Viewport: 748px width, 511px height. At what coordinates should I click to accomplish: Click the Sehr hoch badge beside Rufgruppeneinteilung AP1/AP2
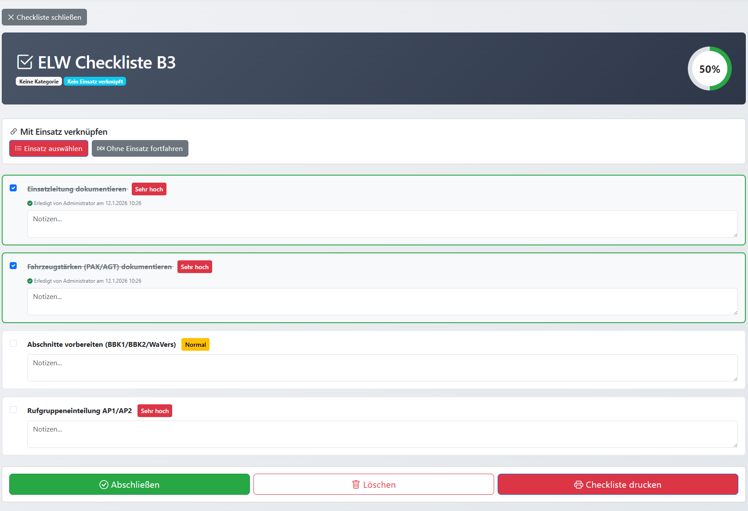pyautogui.click(x=154, y=410)
